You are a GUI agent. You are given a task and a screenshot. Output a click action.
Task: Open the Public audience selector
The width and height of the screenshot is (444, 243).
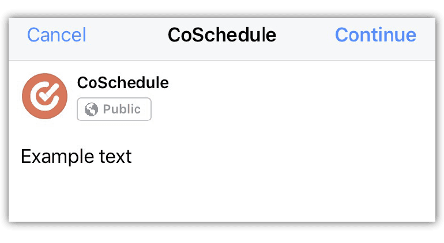tap(114, 109)
